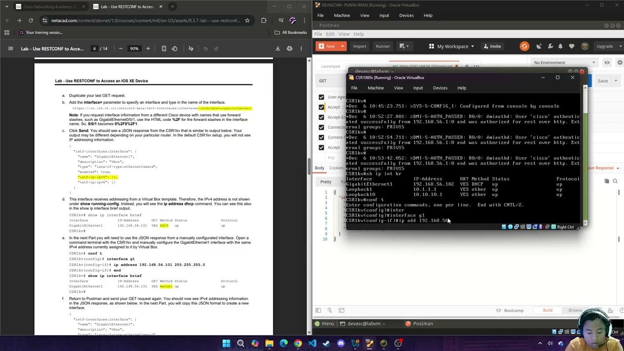624x351 pixels.
Task: Reload the Chrome page
Action: (x=31, y=20)
